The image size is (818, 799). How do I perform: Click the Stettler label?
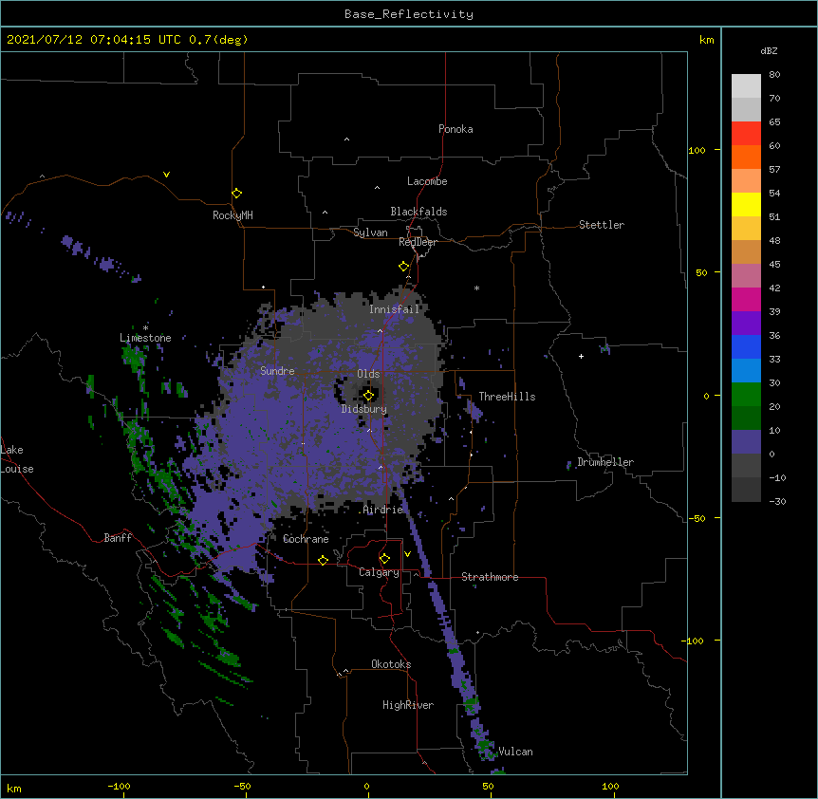point(602,225)
